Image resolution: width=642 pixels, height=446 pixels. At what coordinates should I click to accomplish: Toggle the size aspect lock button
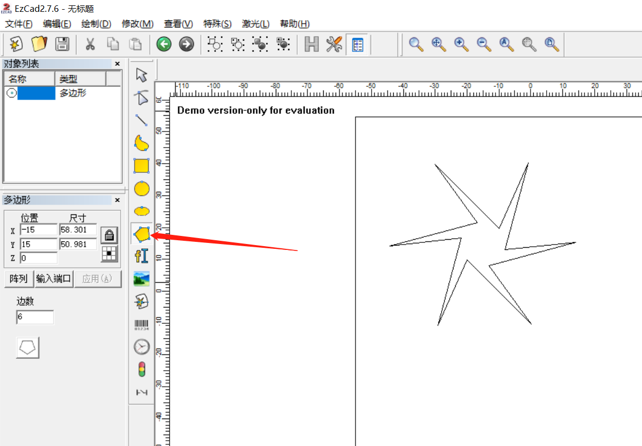click(x=109, y=235)
